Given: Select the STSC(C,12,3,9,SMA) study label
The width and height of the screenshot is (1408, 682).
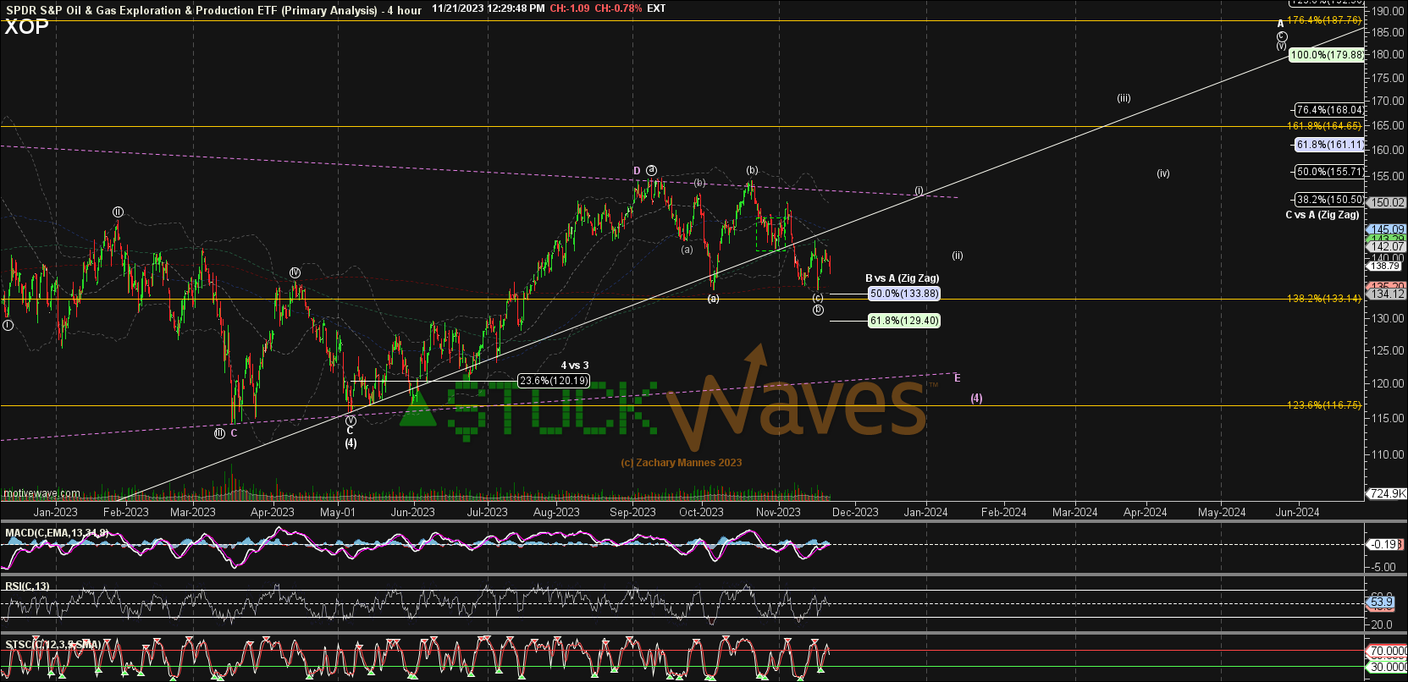Looking at the screenshot, I should tap(53, 645).
